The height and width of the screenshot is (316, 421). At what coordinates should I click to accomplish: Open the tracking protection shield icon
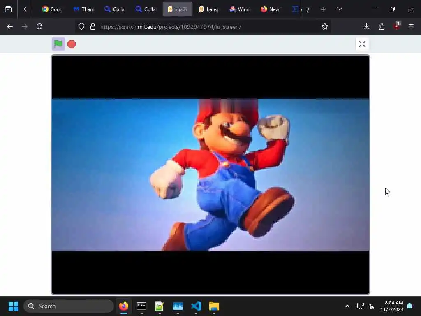point(81,27)
